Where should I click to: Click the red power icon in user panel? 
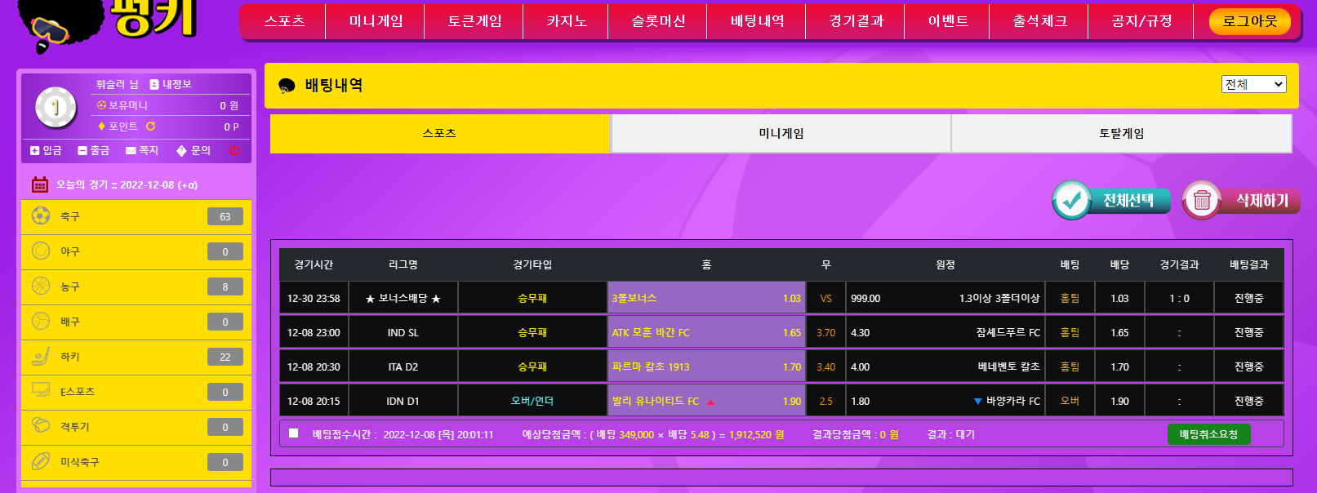click(x=234, y=150)
